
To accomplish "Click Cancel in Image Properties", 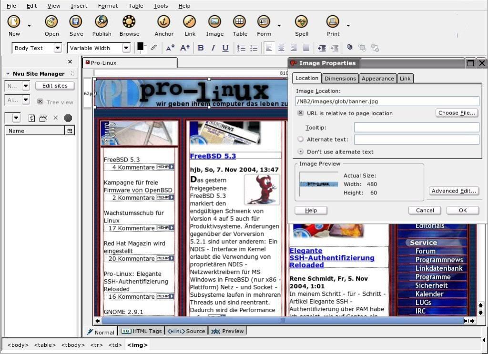I will pos(425,210).
